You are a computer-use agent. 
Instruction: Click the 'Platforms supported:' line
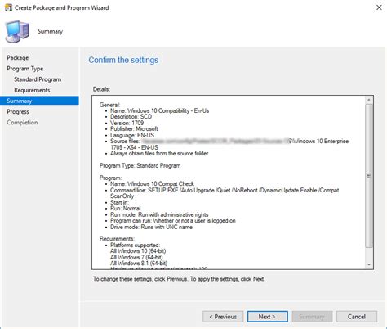pyautogui.click(x=135, y=245)
